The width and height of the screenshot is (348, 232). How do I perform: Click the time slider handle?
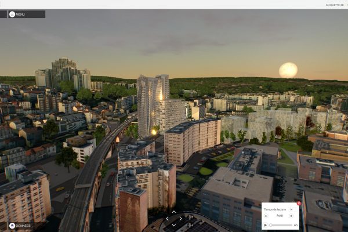[270, 225]
